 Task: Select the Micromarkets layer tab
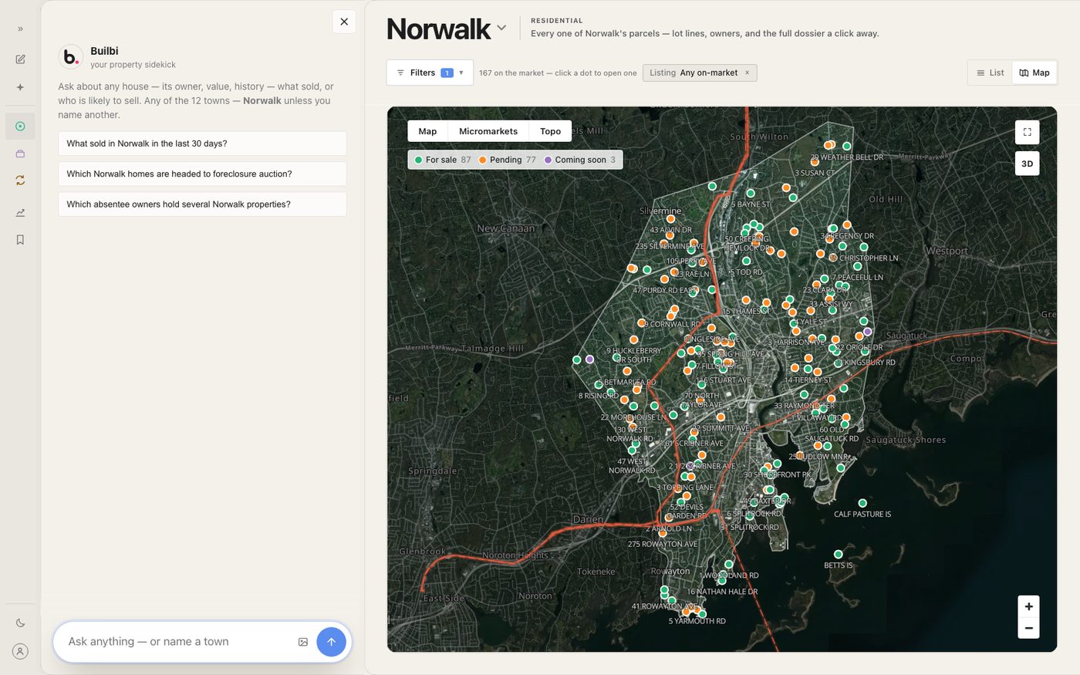pyautogui.click(x=488, y=131)
